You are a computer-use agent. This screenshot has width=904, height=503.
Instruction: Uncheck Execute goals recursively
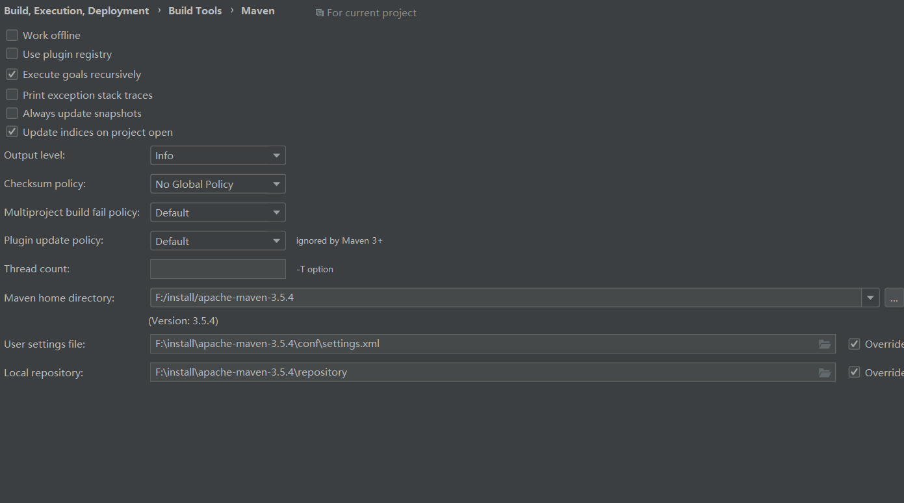pyautogui.click(x=12, y=74)
